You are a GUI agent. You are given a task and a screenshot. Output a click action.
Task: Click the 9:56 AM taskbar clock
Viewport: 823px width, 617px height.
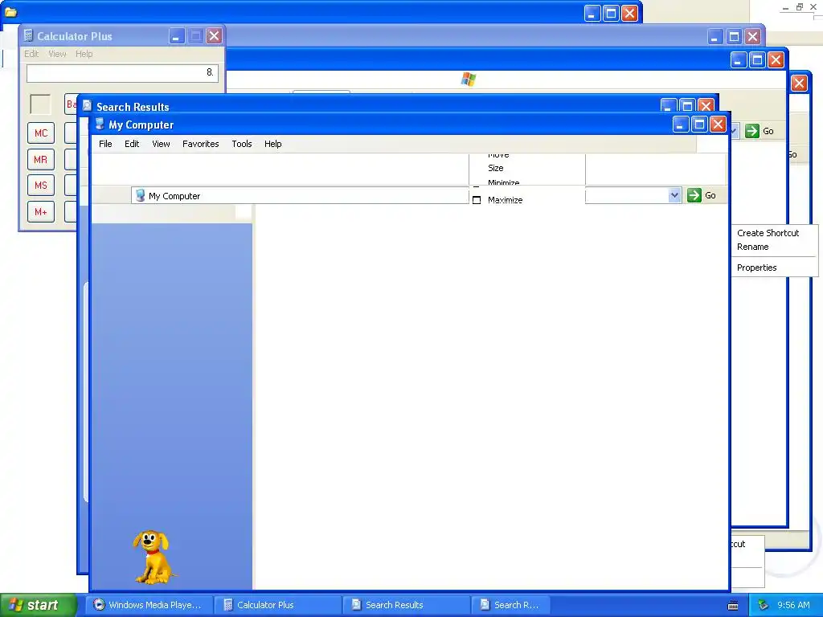tap(793, 605)
